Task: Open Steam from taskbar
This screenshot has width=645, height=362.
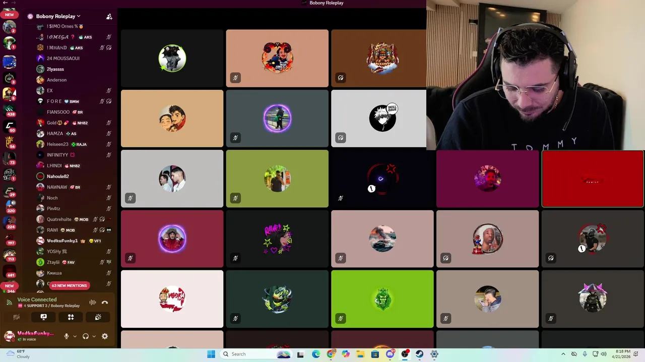Action: click(419, 354)
